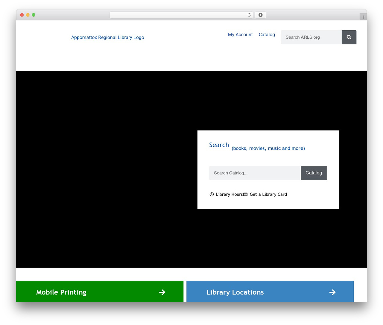Click the arrow icon on Library Locations banner

332,292
